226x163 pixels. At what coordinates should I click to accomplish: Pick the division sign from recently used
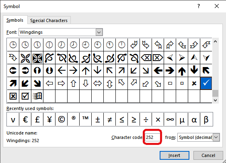[x=146, y=119]
